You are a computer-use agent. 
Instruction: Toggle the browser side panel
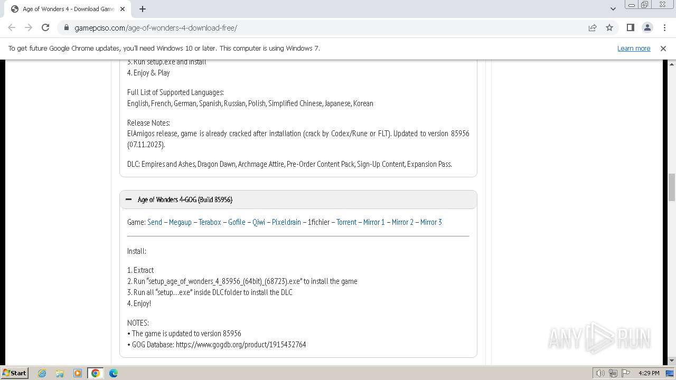pyautogui.click(x=630, y=27)
